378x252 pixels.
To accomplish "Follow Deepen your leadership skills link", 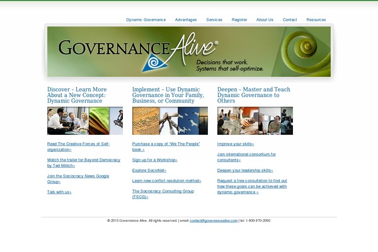I will coord(245,170).
